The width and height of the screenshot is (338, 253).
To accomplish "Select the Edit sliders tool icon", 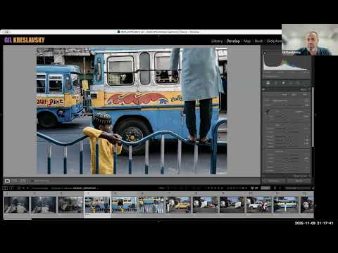I will [268, 83].
